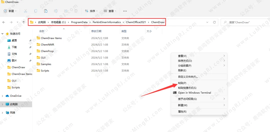Click the refresh icon beside address bar
Image resolution: width=270 pixels, height=132 pixels.
click(x=214, y=22)
